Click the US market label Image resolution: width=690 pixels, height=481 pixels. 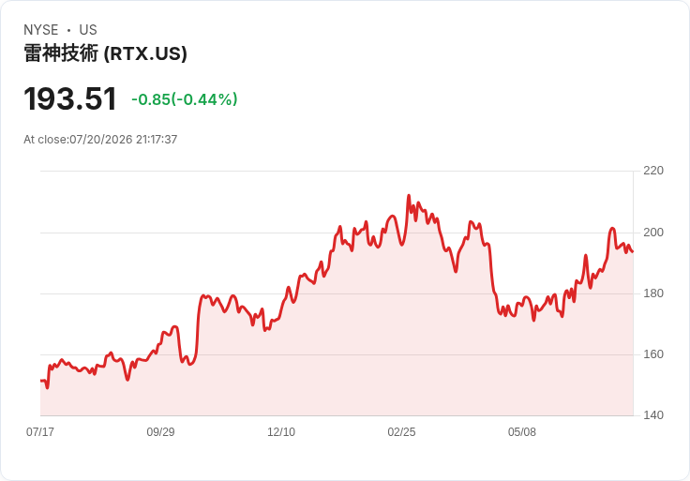(88, 29)
